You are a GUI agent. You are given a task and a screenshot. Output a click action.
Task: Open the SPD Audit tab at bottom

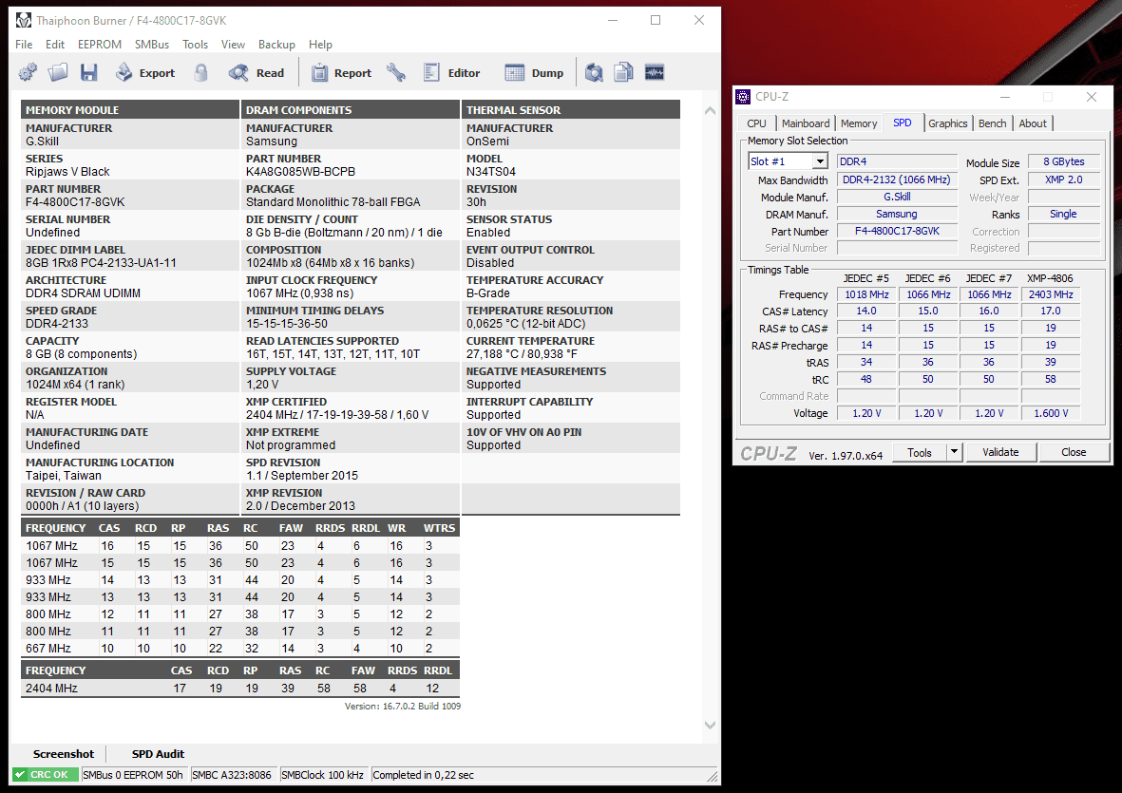click(158, 754)
